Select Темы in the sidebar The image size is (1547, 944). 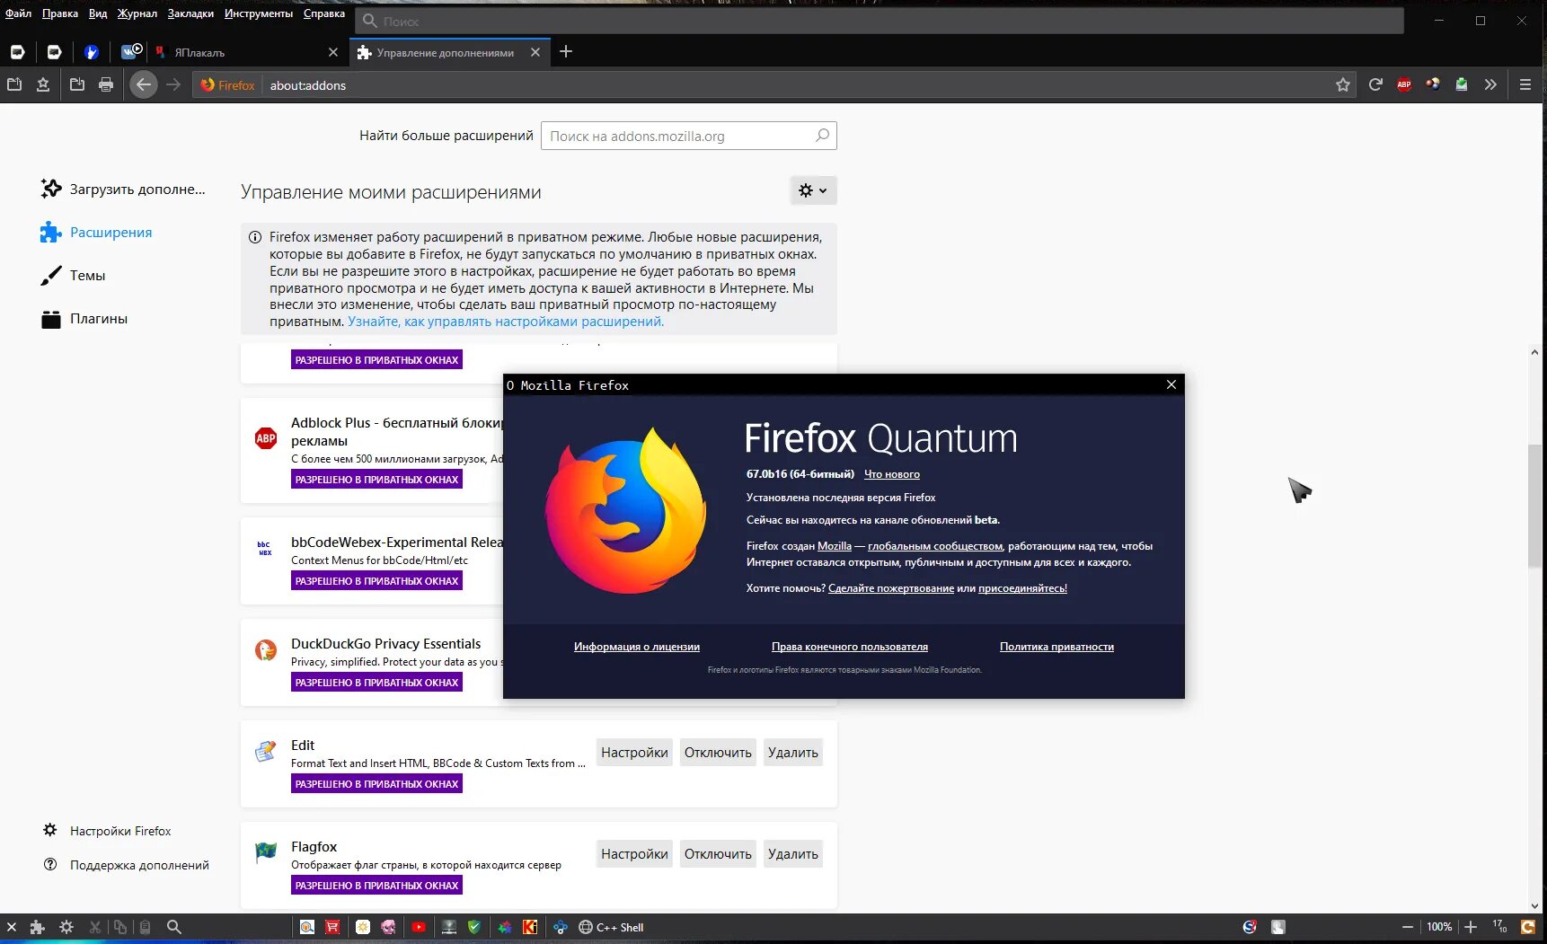pyautogui.click(x=73, y=276)
